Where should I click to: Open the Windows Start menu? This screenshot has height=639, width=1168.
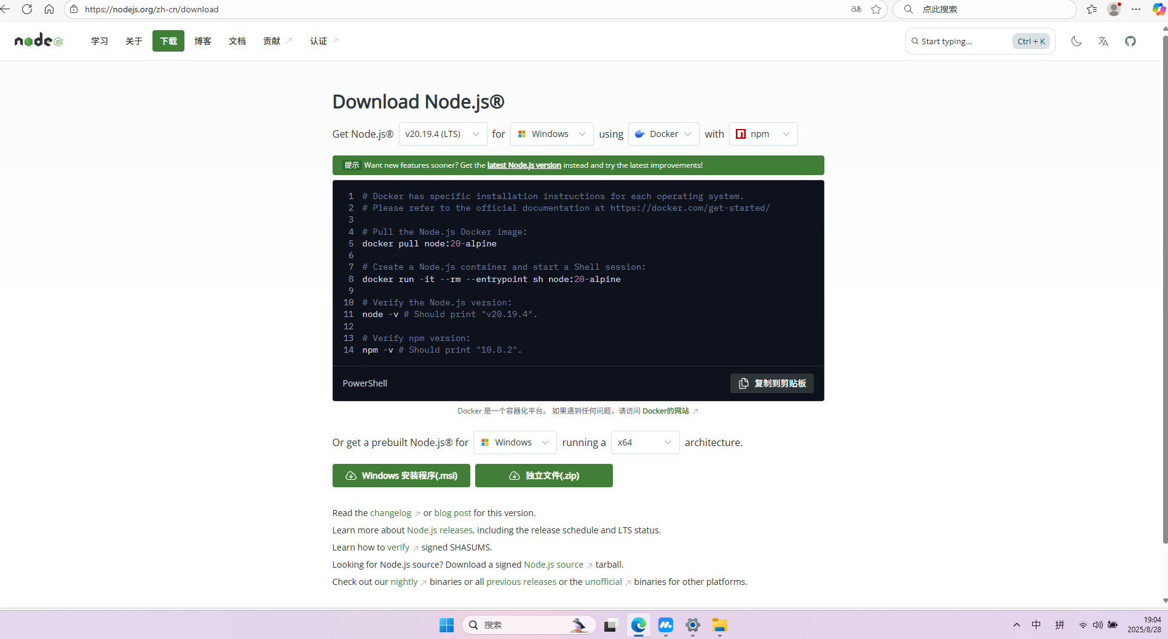coord(446,625)
